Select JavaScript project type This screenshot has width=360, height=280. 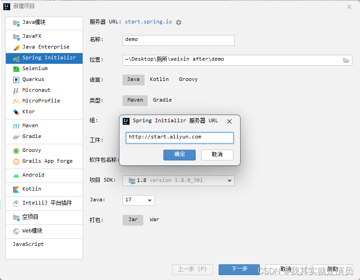click(x=44, y=244)
